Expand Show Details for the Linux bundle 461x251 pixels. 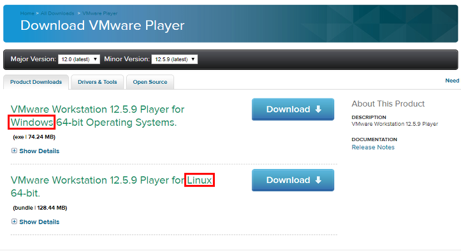coord(40,222)
